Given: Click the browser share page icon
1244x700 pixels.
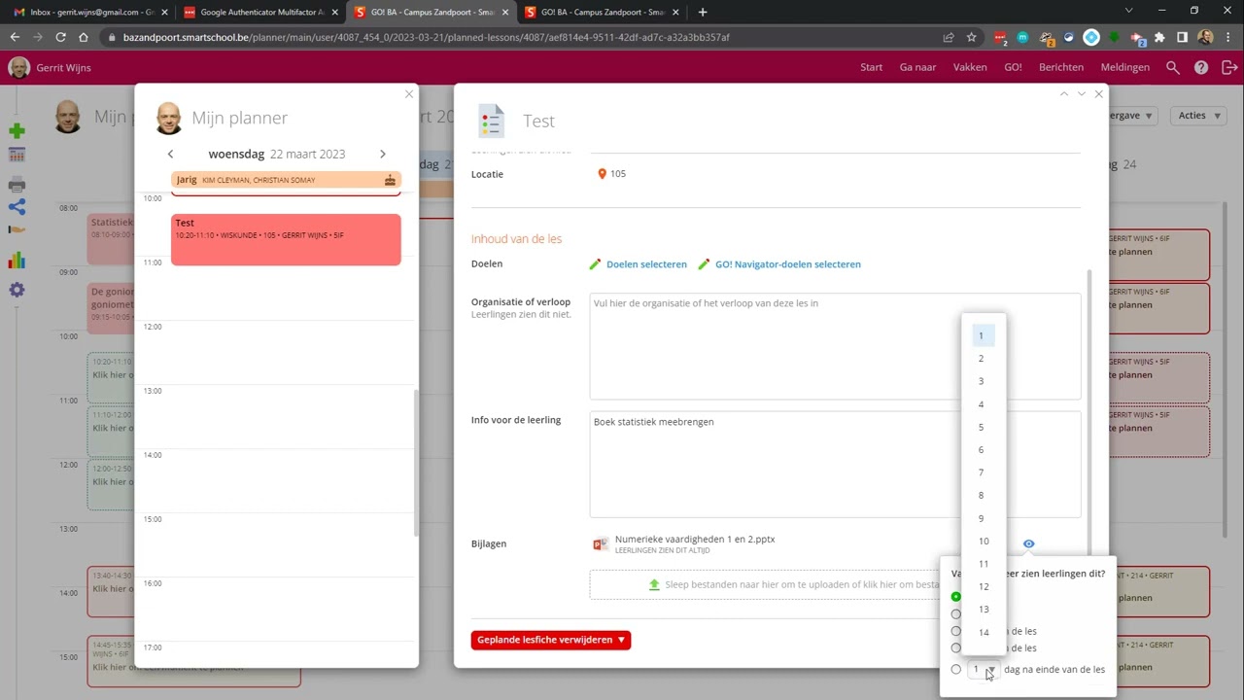Looking at the screenshot, I should pyautogui.click(x=948, y=37).
